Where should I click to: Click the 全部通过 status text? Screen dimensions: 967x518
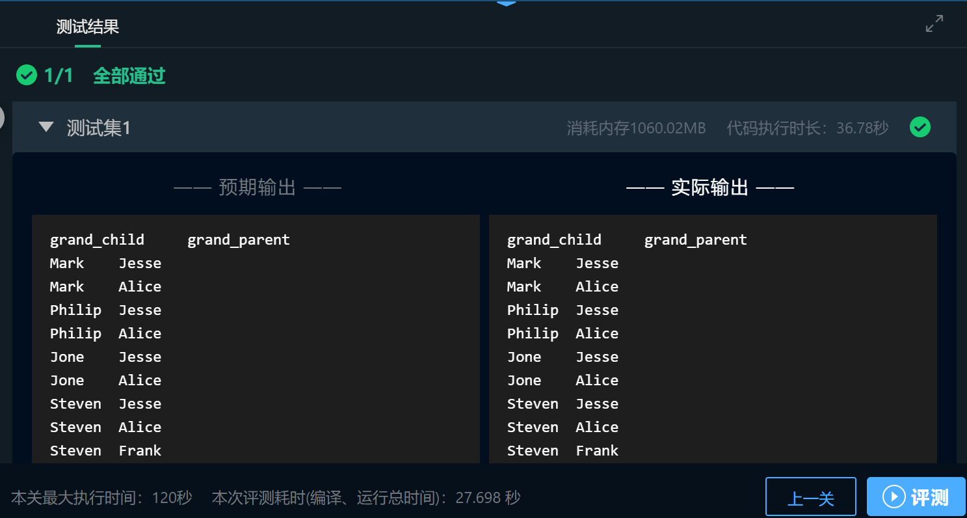point(129,75)
